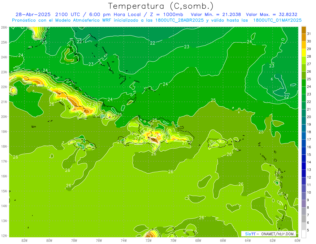
Task: Pick the legend band between 22 and 23
Action: point(304,98)
